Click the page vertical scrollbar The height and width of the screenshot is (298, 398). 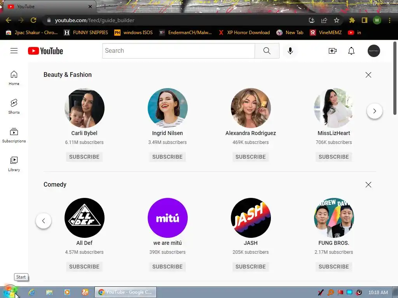pyautogui.click(x=395, y=78)
